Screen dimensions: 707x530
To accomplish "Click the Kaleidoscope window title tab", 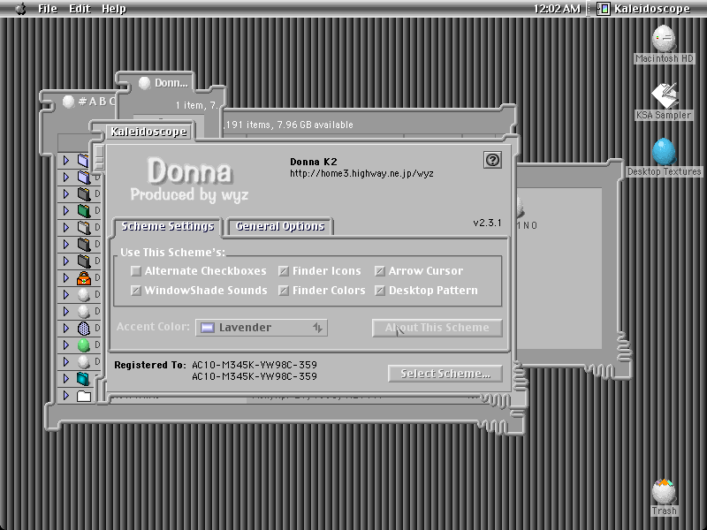I will (148, 132).
